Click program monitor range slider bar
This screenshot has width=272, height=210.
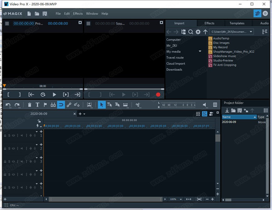(43, 89)
